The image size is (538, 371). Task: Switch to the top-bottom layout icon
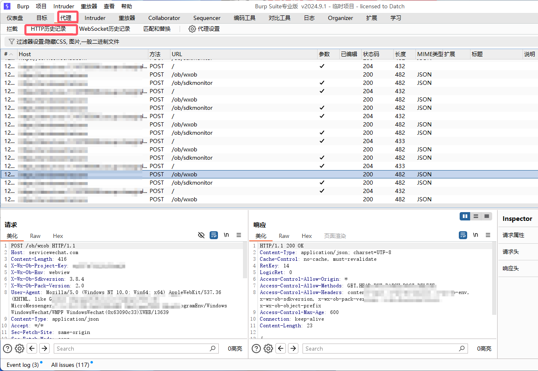pos(475,216)
